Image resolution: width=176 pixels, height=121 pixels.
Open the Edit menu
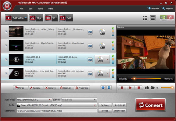31,9
